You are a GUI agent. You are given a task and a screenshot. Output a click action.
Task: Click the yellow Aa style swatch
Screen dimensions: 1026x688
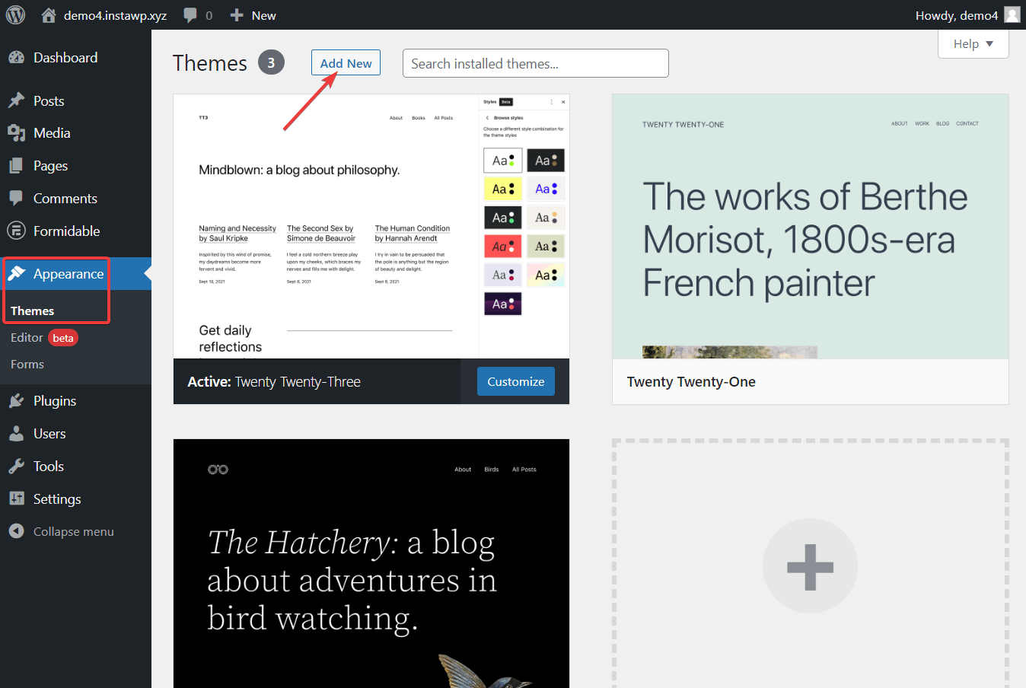tap(503, 189)
